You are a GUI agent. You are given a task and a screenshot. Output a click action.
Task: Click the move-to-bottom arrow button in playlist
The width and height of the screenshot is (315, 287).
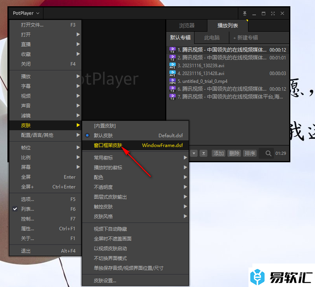pyautogui.click(x=203, y=154)
